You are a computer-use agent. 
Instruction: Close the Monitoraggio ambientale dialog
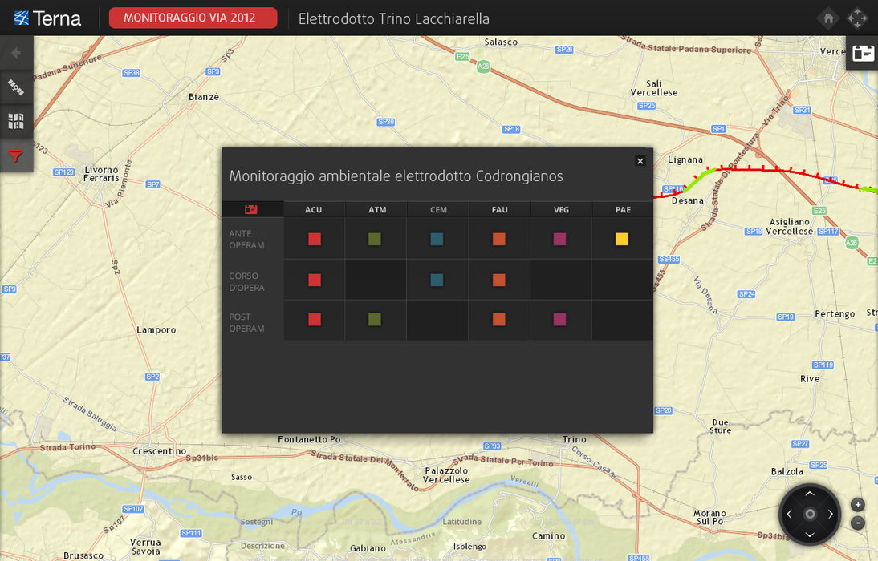coord(640,161)
